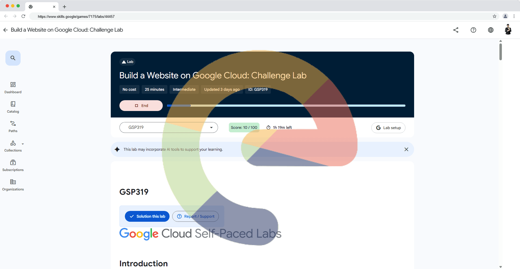Click the Updated 3 days ago tag
This screenshot has height=269, width=520.
coord(222,89)
